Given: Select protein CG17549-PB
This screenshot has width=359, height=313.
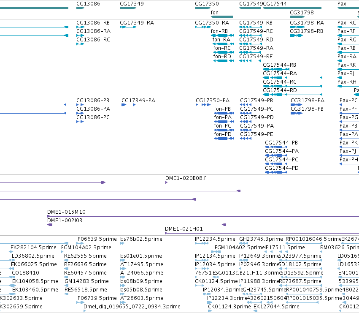Looking at the screenshot, I should [256, 101].
